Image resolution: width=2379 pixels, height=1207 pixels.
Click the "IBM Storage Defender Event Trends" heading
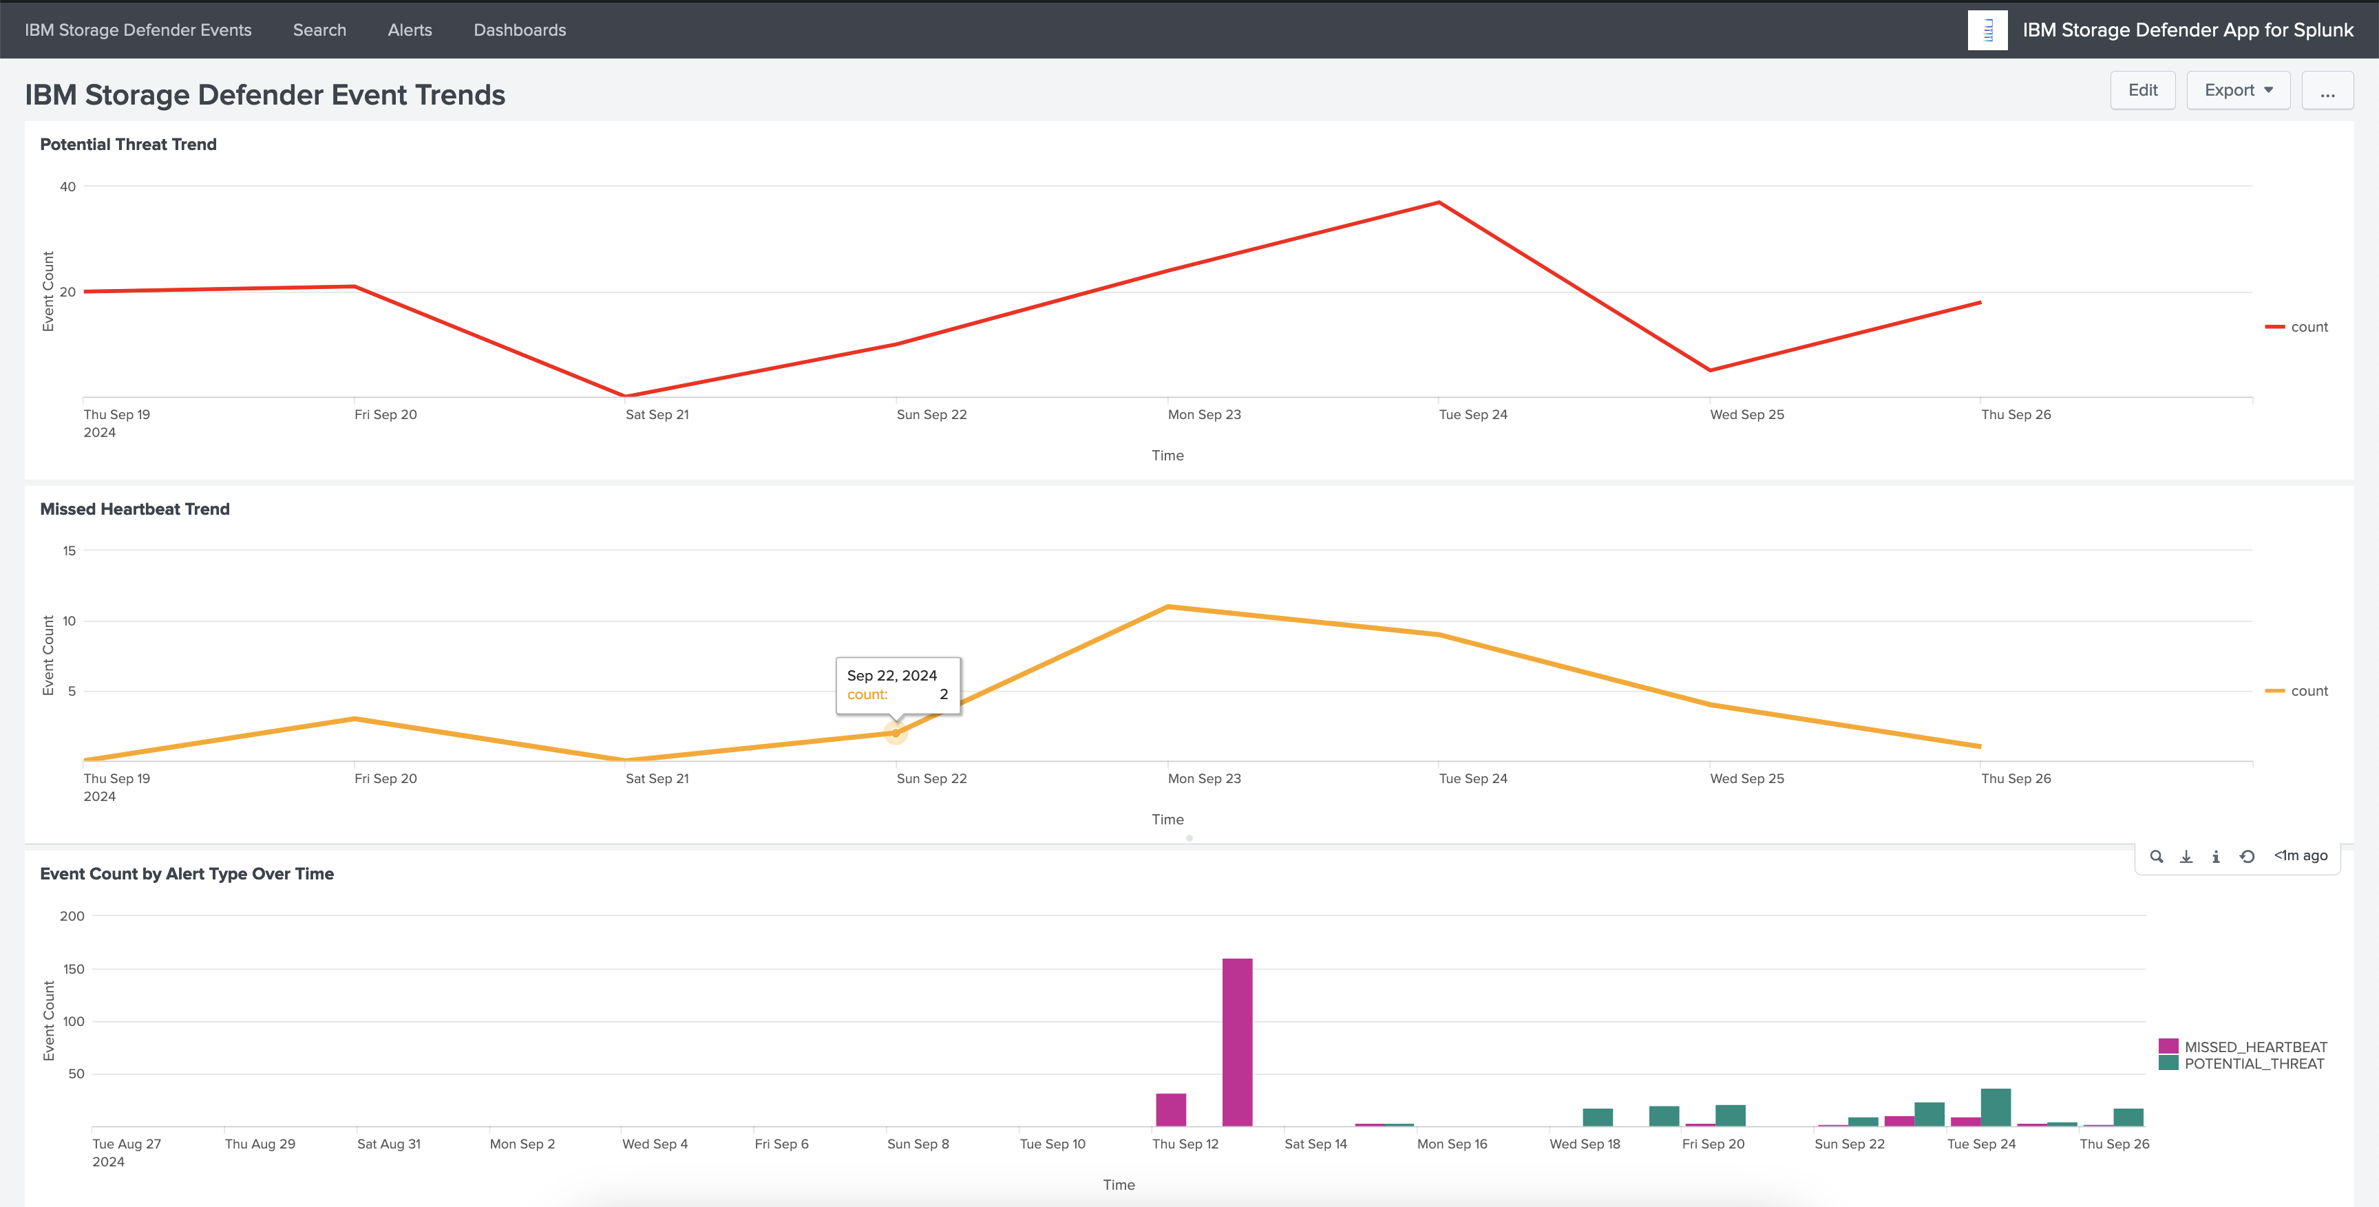click(x=265, y=95)
